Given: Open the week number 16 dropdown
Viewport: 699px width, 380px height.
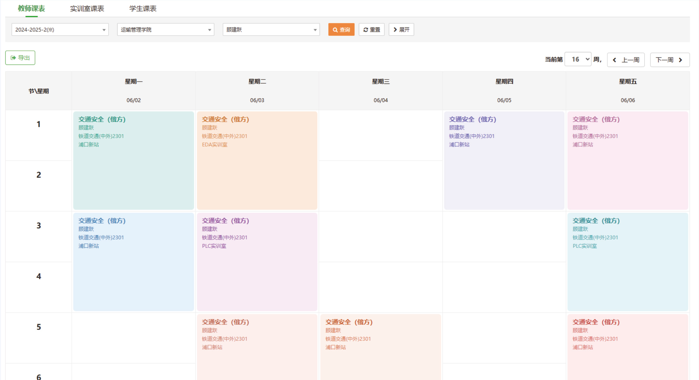Looking at the screenshot, I should point(578,59).
